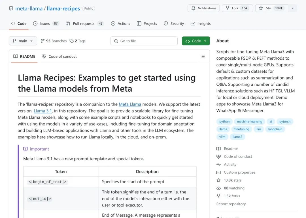The image size is (306, 218).
Task: Open the main branch selector dropdown
Action: [23, 41]
